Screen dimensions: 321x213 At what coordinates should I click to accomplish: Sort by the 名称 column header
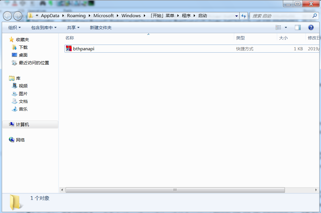tap(70, 38)
